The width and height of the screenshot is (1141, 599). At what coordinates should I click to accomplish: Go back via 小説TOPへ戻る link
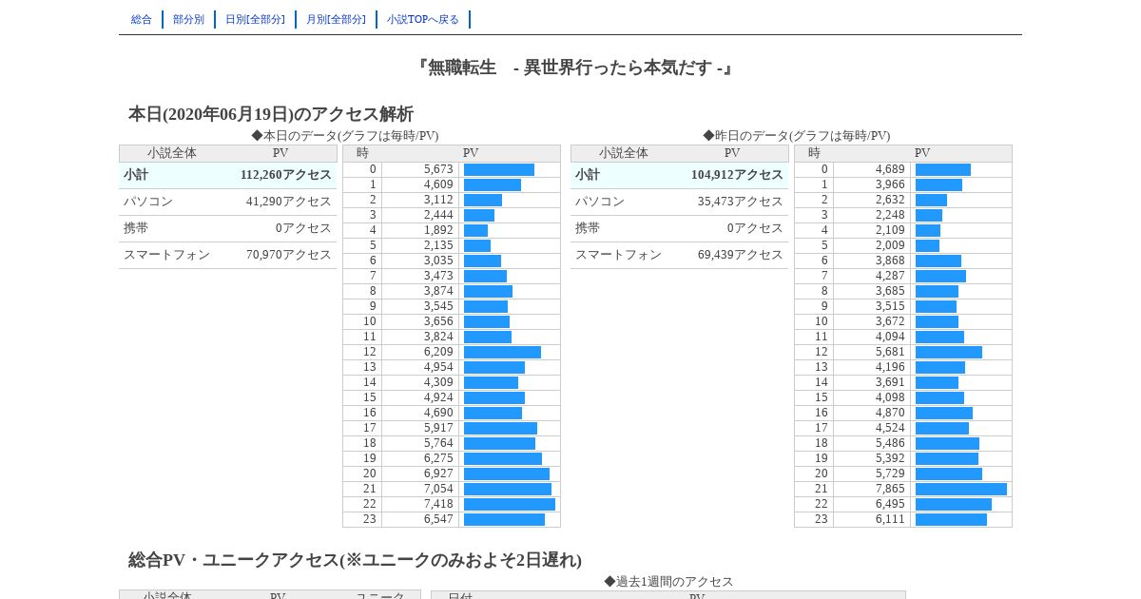click(423, 19)
